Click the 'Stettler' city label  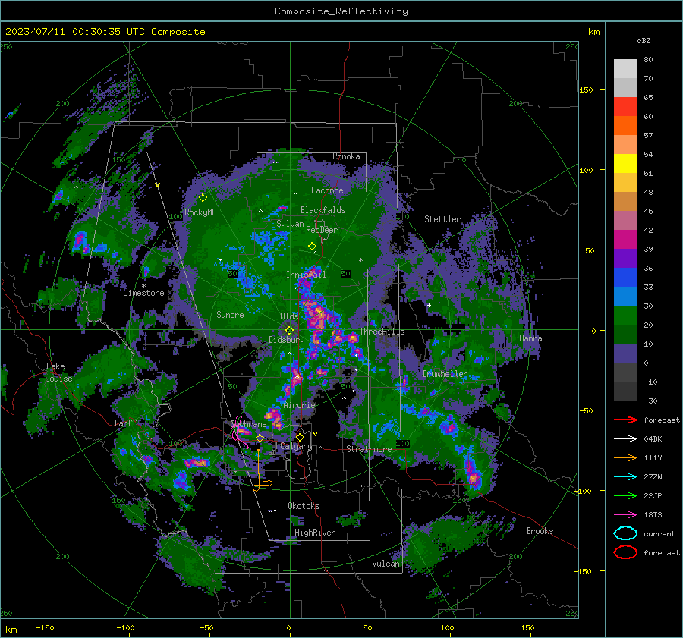[442, 219]
